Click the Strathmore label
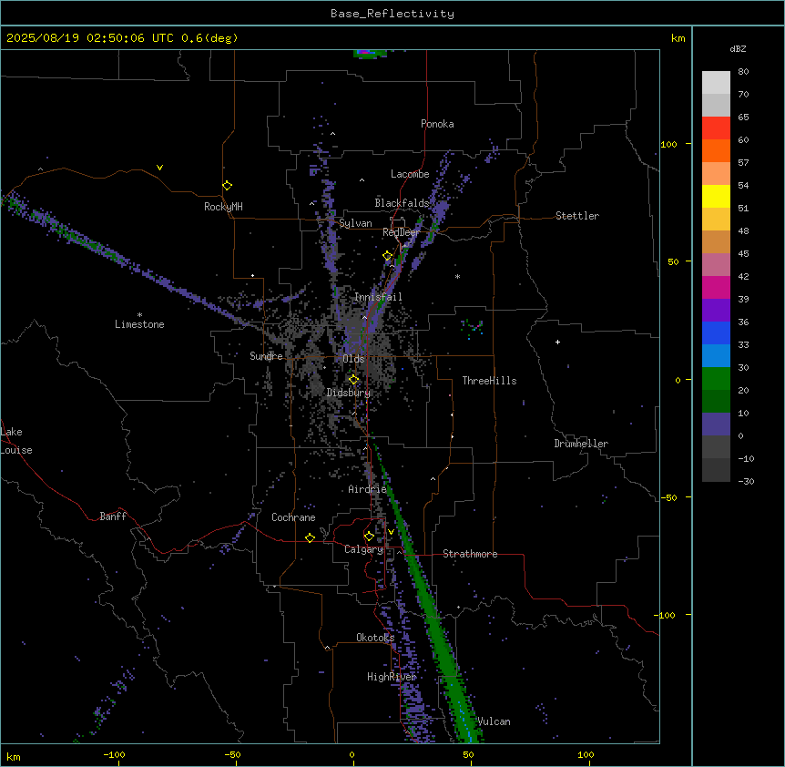The width and height of the screenshot is (785, 767). pyautogui.click(x=470, y=554)
